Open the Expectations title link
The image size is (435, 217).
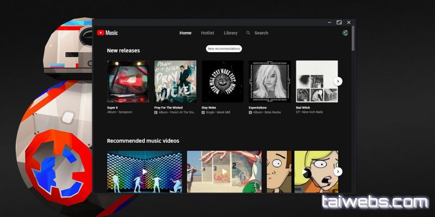258,107
